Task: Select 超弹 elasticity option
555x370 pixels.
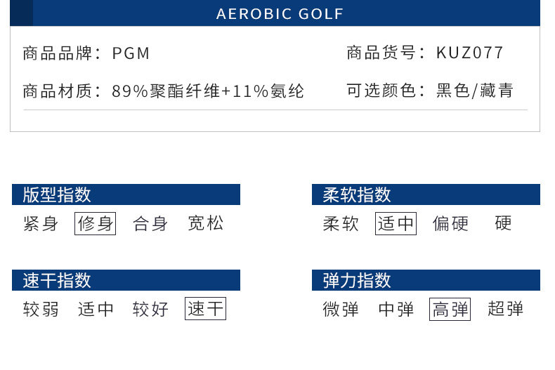Action: click(506, 309)
